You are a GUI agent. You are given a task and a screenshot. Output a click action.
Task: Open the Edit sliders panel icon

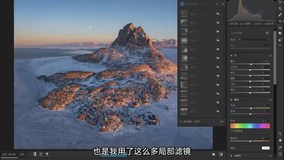pos(280,2)
